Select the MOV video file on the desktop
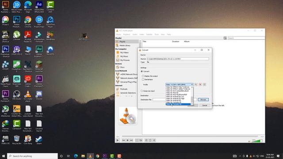Image resolution: width=283 pixels, height=159 pixels. (x=84, y=37)
